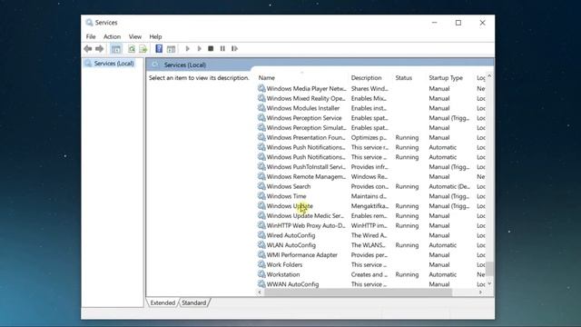Click the horizontal scrollbar thumb

358,292
